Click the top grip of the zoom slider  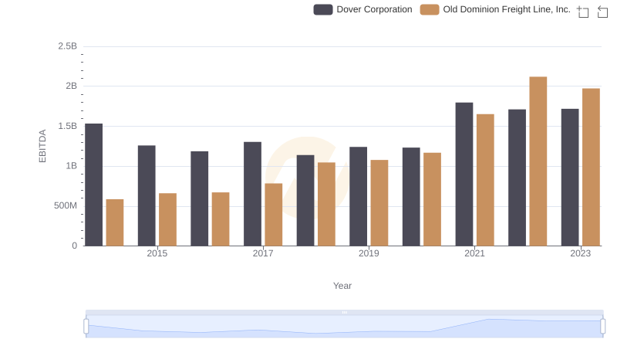344,312
